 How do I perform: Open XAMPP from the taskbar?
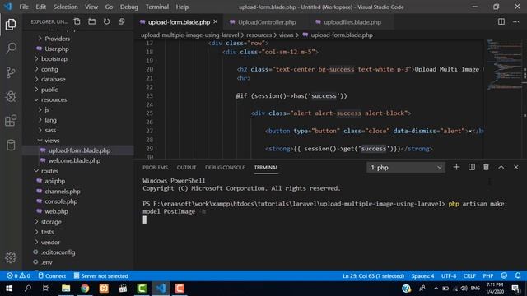coord(104,289)
